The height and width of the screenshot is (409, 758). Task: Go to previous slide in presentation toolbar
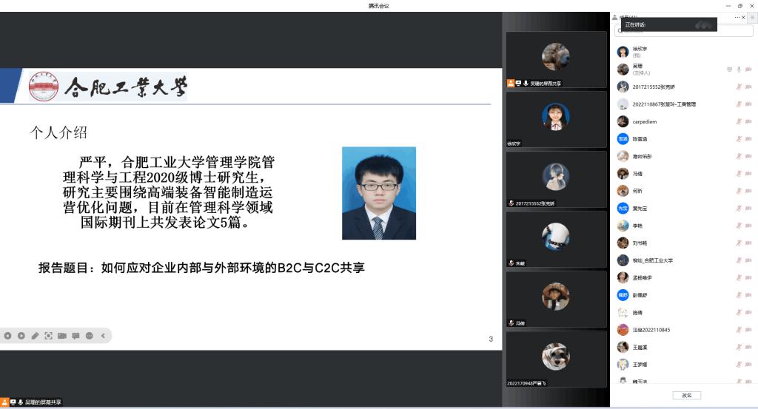(x=7, y=336)
